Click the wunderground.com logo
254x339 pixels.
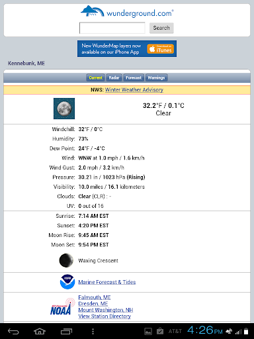[x=127, y=11]
